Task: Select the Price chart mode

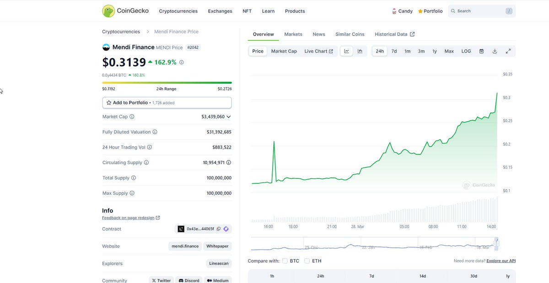Action: 258,51
